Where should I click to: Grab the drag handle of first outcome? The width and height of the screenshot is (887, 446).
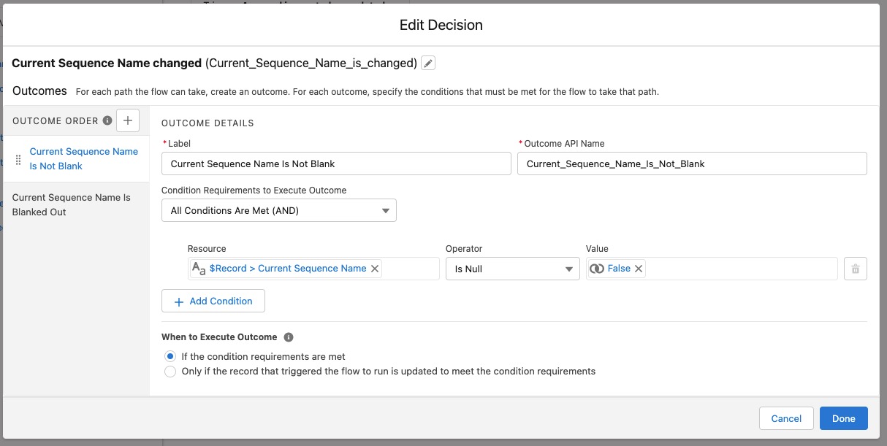[x=18, y=159]
